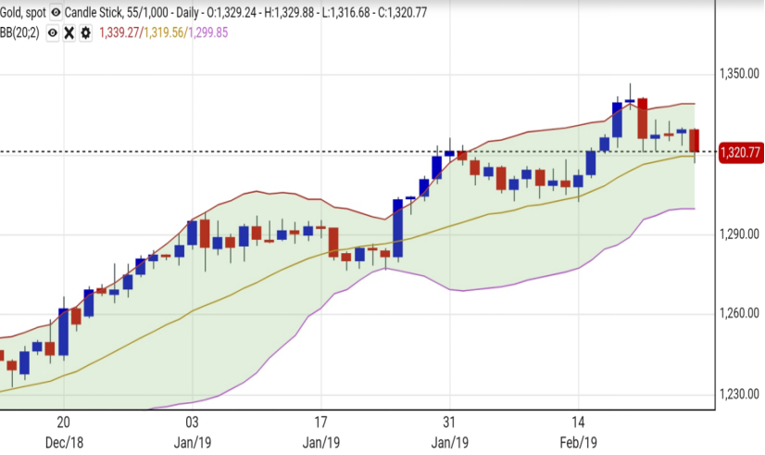Click the red current price tag 1,320.77
Image resolution: width=765 pixels, height=455 pixels.
[x=739, y=152]
